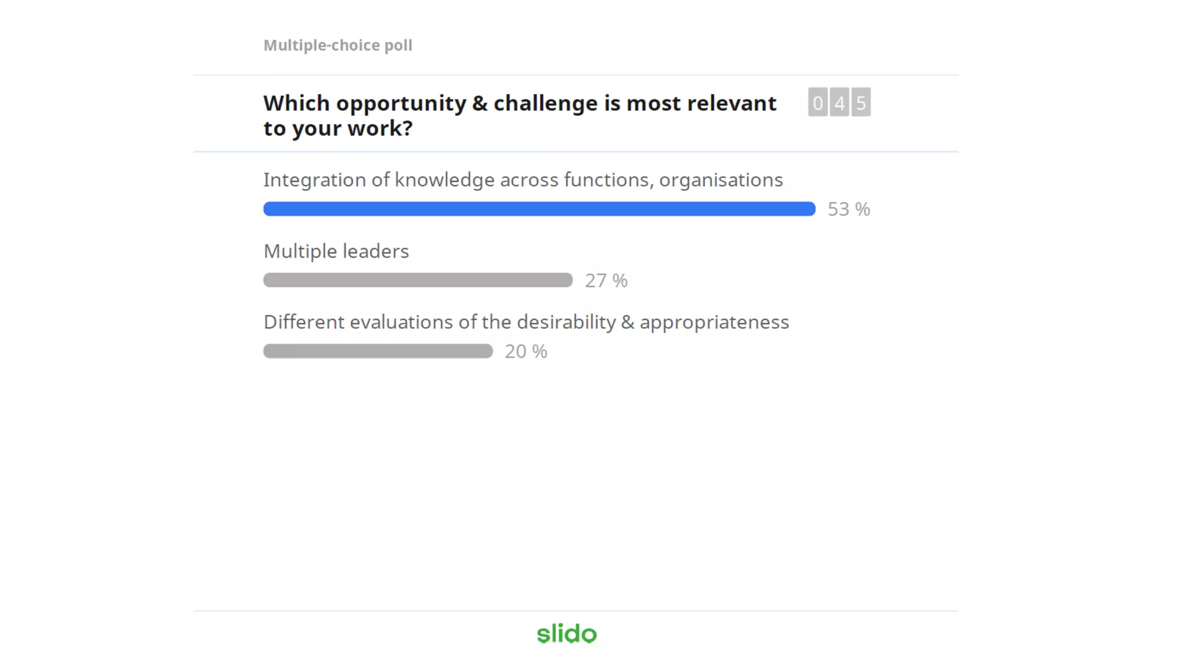Click the 53 % percentage label
This screenshot has width=1188, height=668.
click(x=849, y=209)
